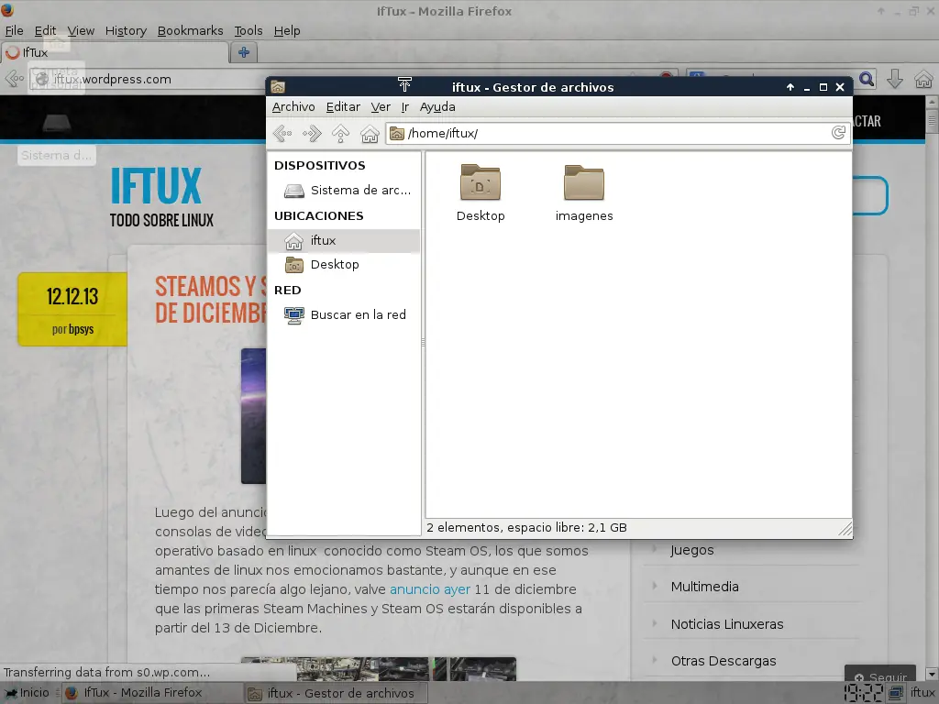Image resolution: width=939 pixels, height=704 pixels.
Task: Go forward in the file manager toolbar
Action: pyautogui.click(x=312, y=134)
